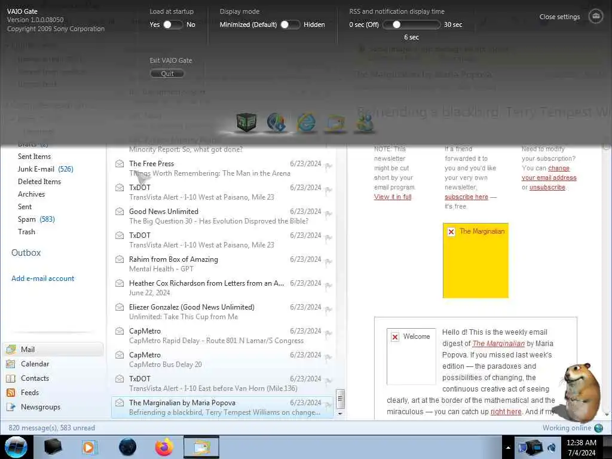
Task: Click the RSS notification display time slider
Action: pyautogui.click(x=411, y=25)
